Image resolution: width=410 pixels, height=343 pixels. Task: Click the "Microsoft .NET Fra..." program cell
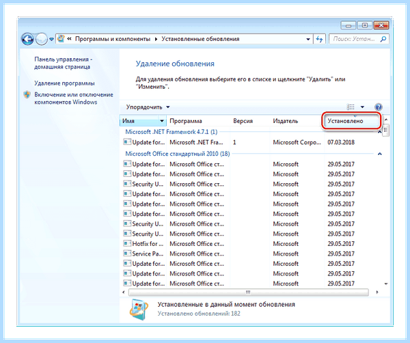pyautogui.click(x=196, y=143)
